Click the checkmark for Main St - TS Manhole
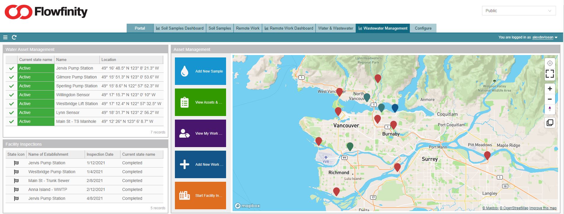This screenshot has height=214, width=564. tap(12, 122)
